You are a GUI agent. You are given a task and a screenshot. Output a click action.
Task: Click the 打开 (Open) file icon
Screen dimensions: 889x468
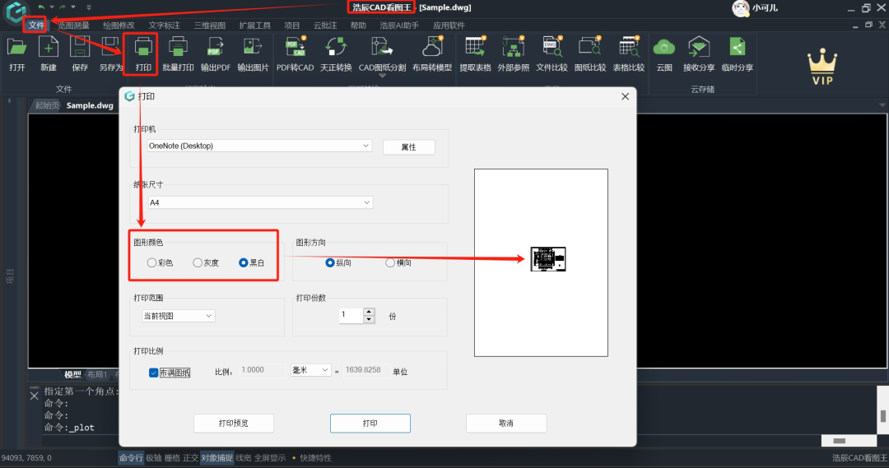click(x=17, y=47)
